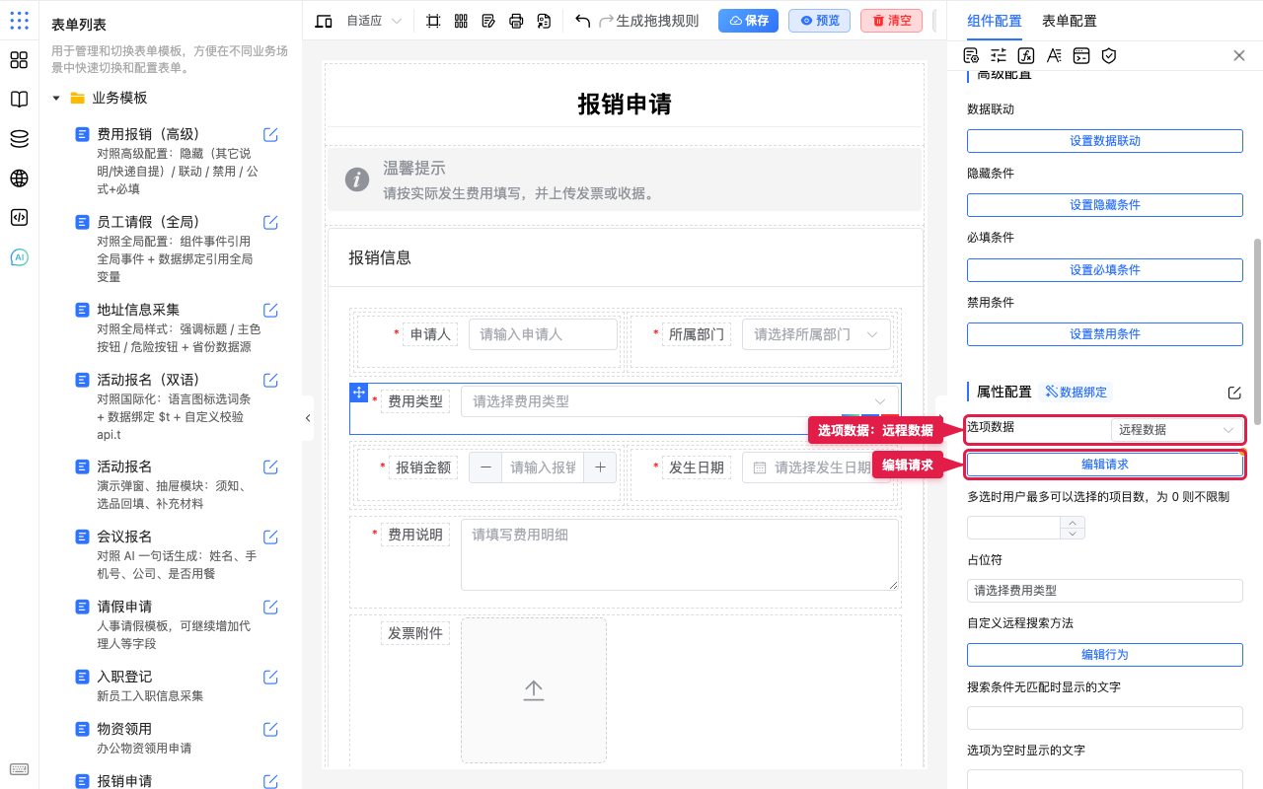Open the globe icon in left rail

19,179
